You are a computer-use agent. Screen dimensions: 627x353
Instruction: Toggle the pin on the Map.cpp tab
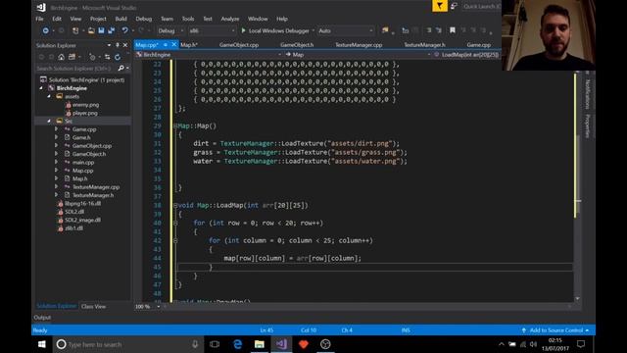(x=166, y=44)
